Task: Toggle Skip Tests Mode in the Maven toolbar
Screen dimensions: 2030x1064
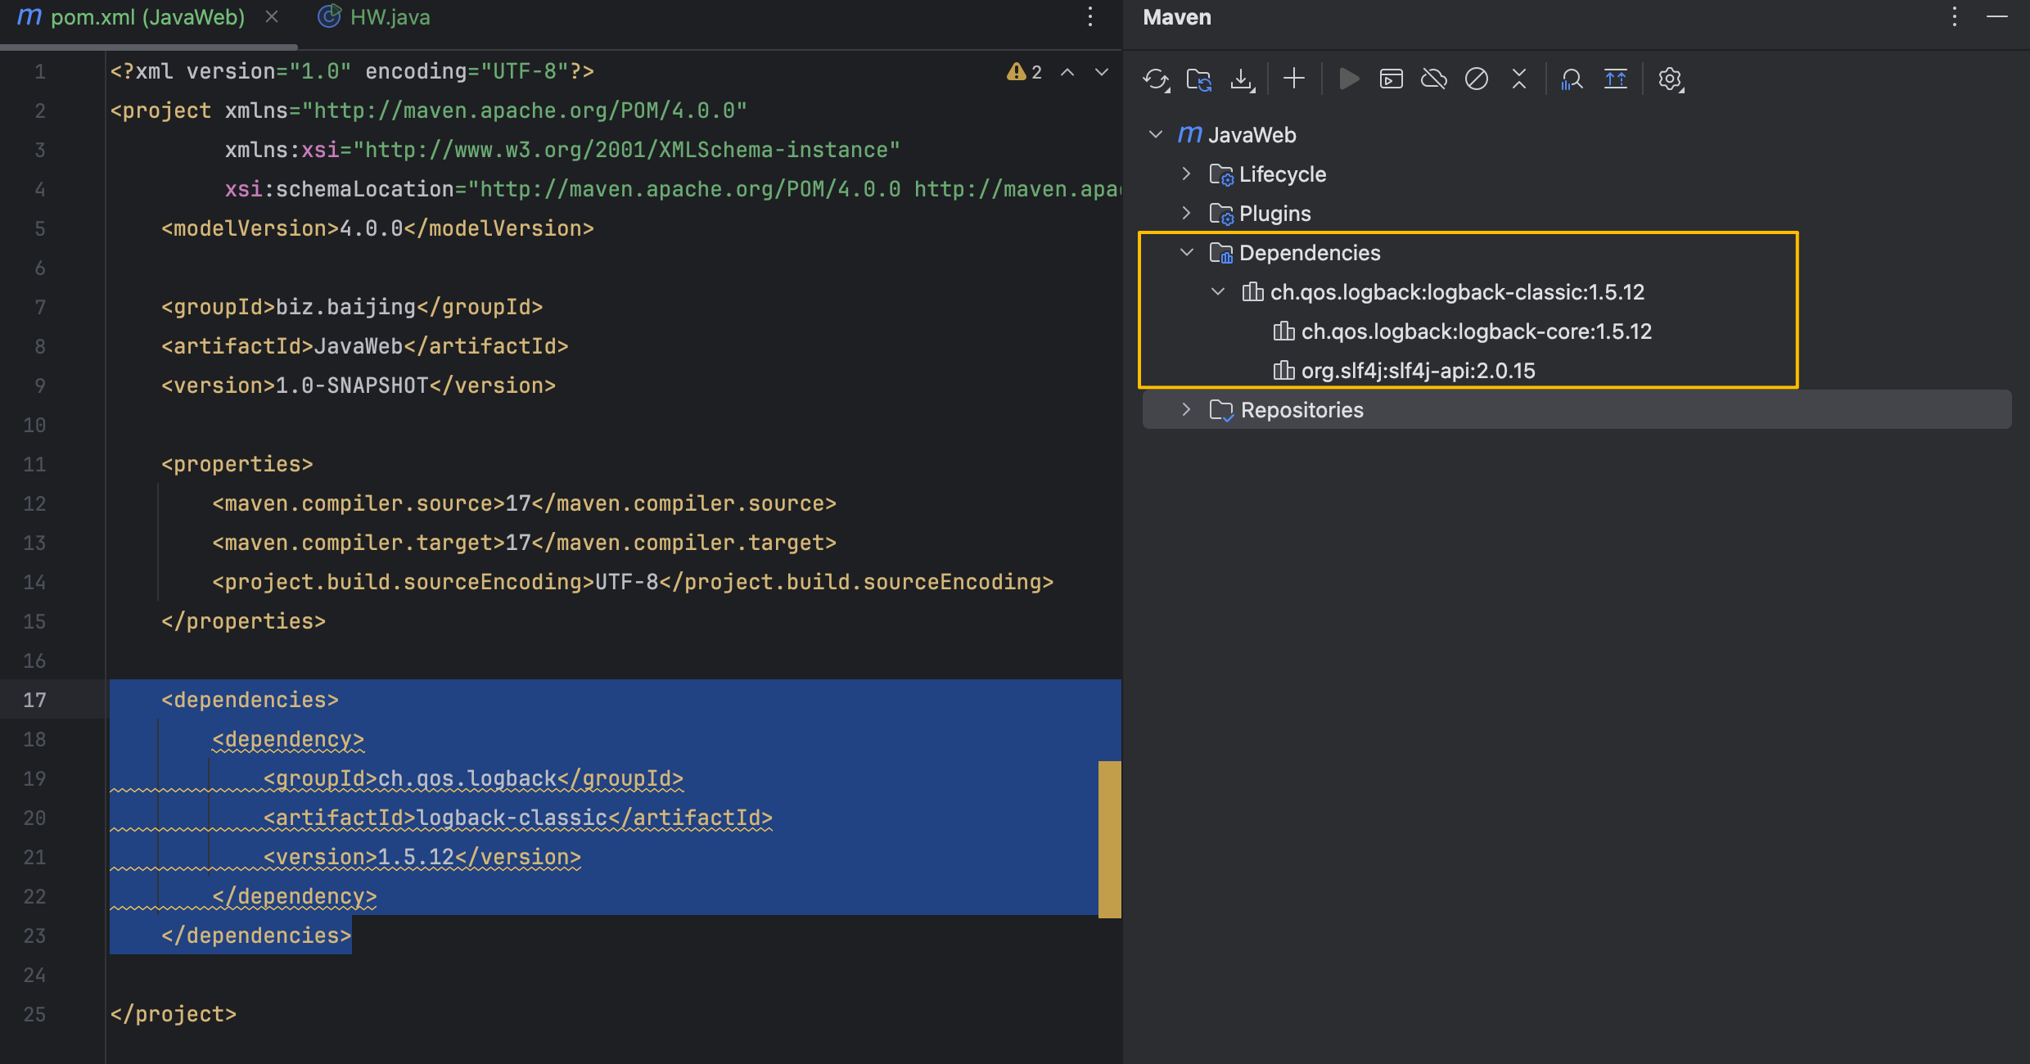Action: (x=1476, y=79)
